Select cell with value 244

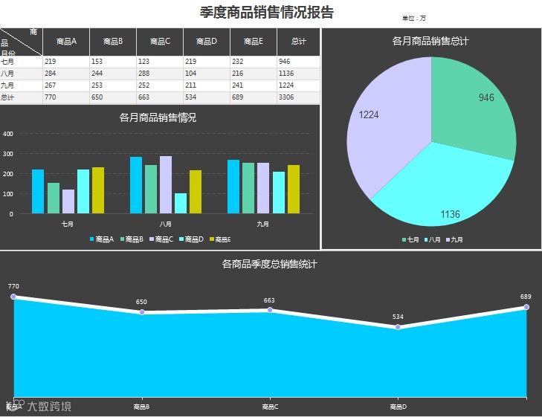113,74
